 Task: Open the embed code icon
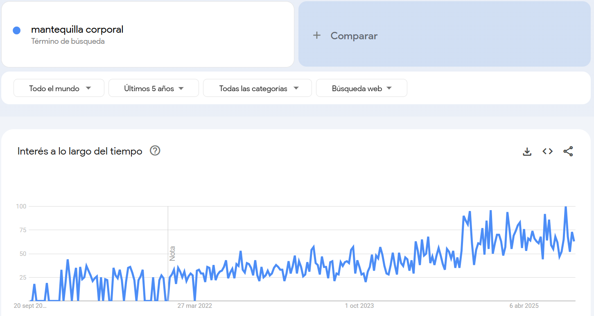[x=547, y=151]
